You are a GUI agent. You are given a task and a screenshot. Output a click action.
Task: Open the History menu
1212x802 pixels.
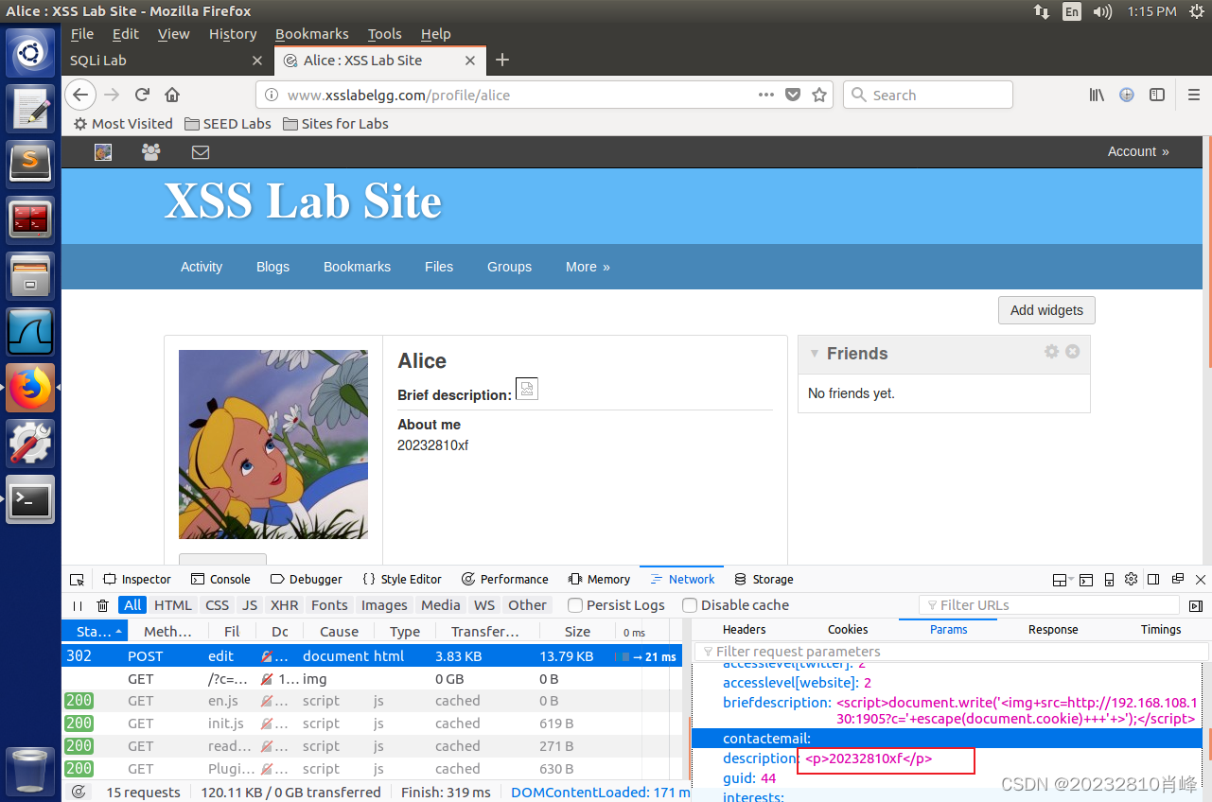click(233, 34)
